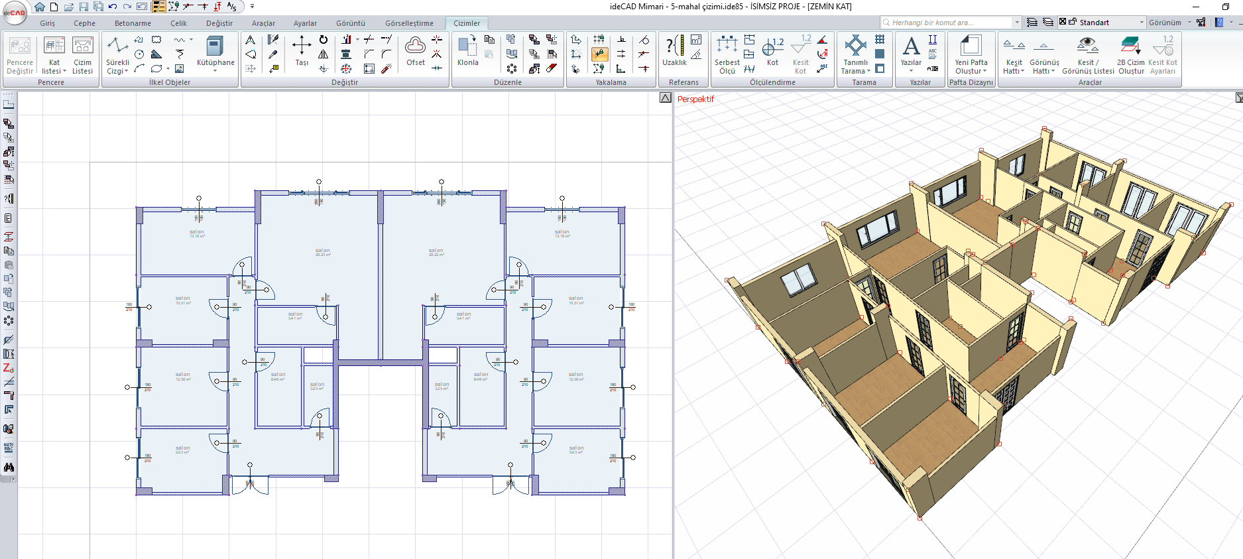
Task: Click the Undo arrow icon
Action: tap(113, 7)
